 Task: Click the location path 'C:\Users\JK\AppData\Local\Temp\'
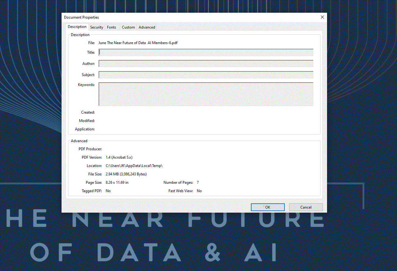(134, 166)
